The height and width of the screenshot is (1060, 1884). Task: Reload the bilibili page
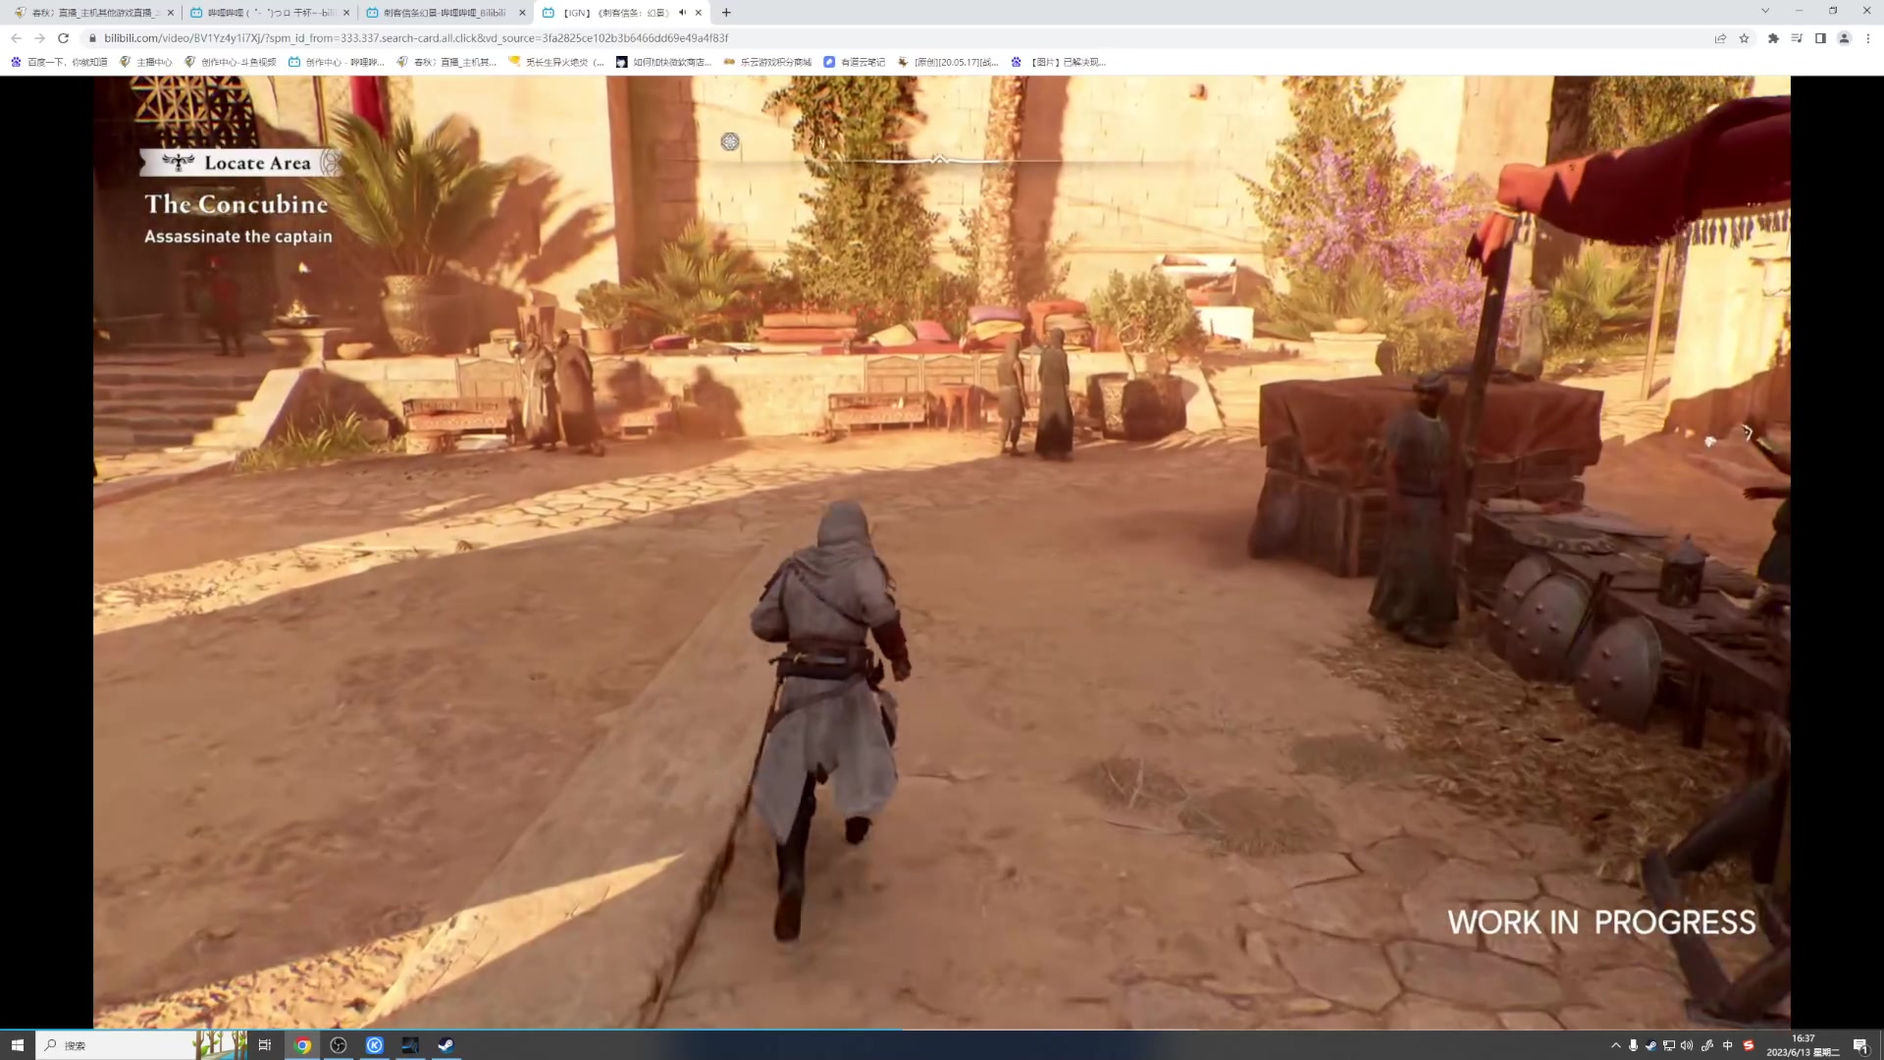[63, 38]
